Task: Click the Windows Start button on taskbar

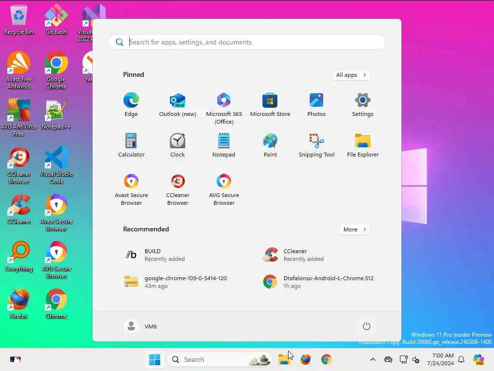Action: (x=154, y=359)
